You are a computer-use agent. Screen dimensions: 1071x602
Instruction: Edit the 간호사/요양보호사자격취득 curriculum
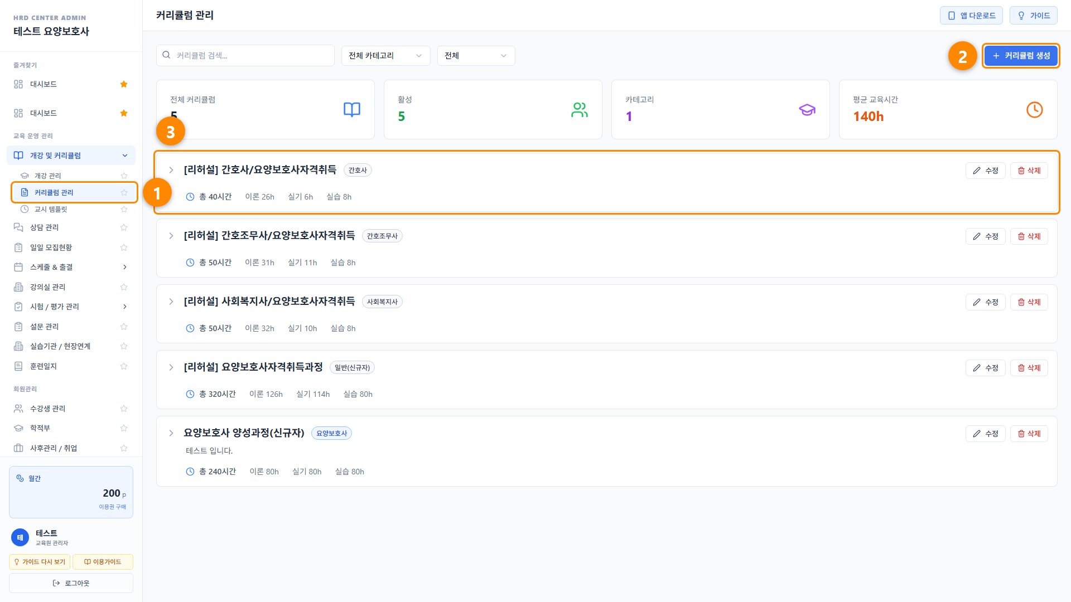(x=985, y=171)
